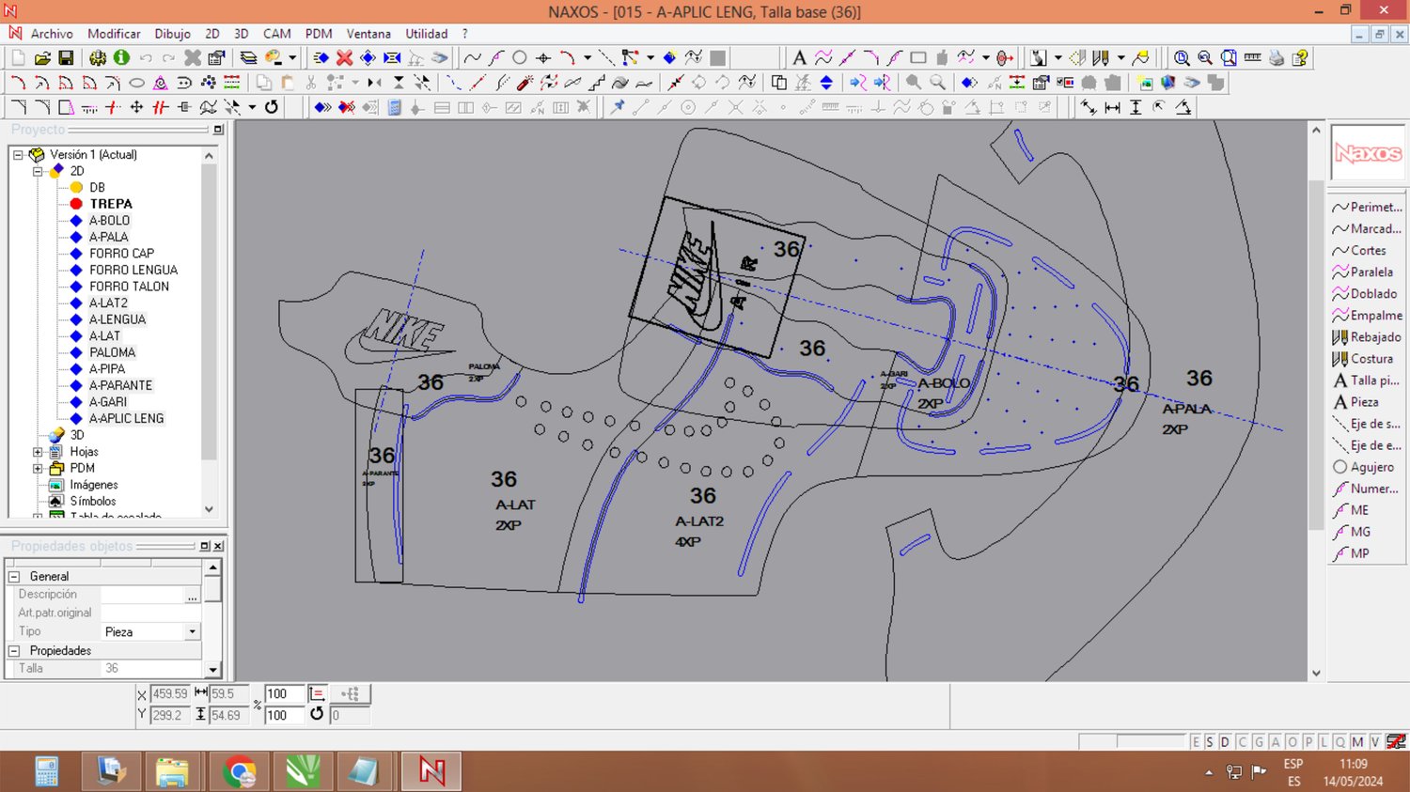Toggle the M status bar indicator
This screenshot has width=1410, height=792.
pos(1357,742)
